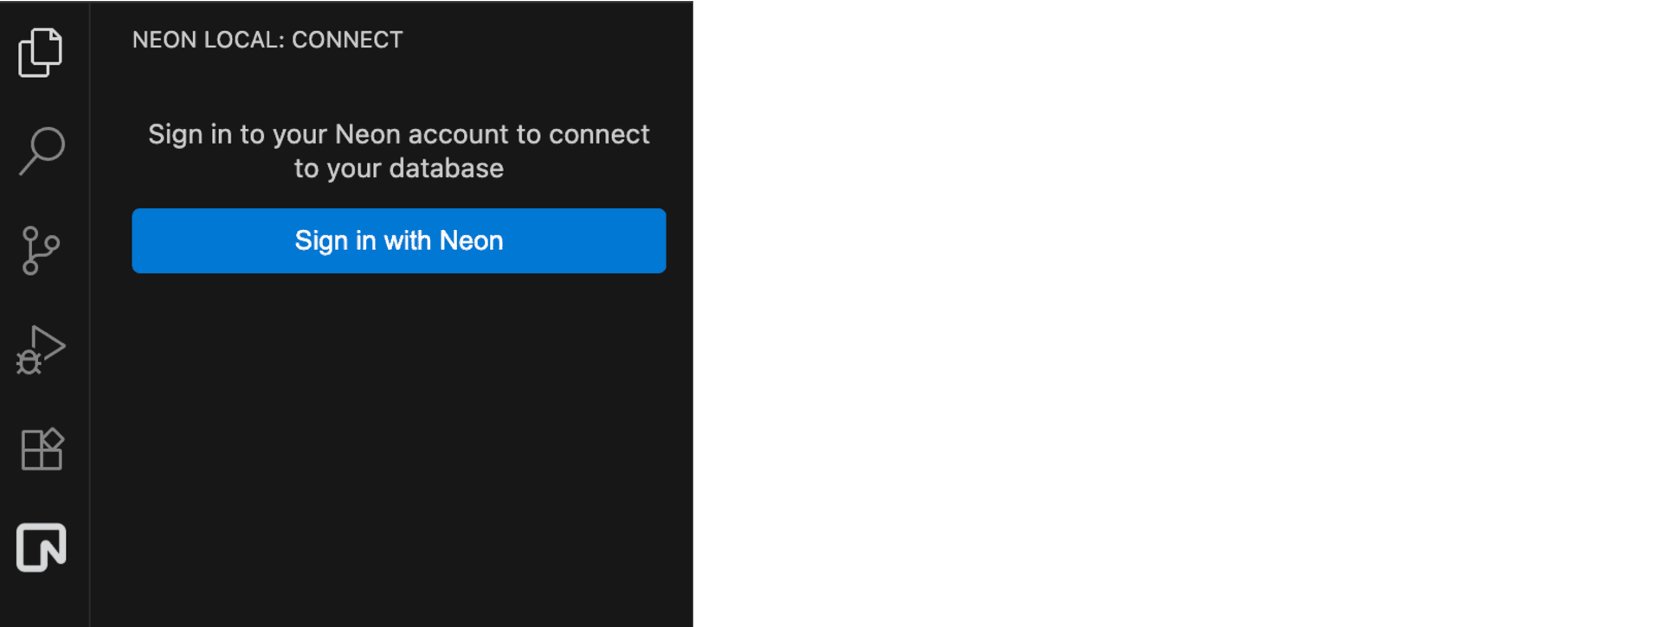Open the Explorer view in the activity bar
Screen dimensions: 1662x627
click(40, 52)
